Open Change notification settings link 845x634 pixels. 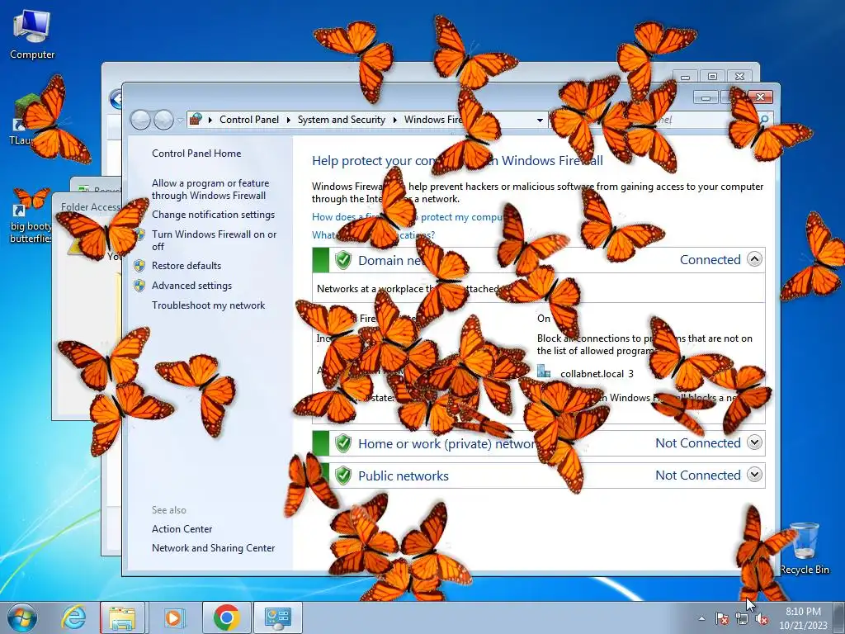pos(213,215)
